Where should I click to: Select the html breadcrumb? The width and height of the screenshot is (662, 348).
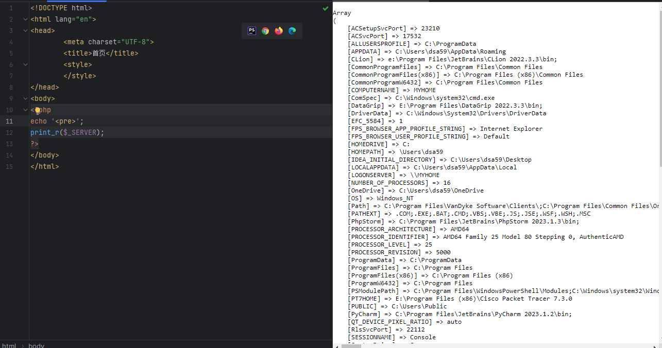coord(9,345)
